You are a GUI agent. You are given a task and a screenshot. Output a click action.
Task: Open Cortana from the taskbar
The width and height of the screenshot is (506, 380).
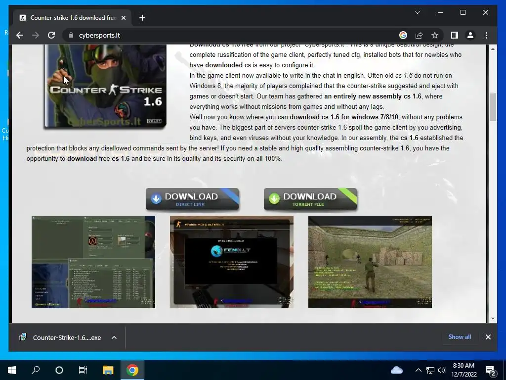[59, 370]
